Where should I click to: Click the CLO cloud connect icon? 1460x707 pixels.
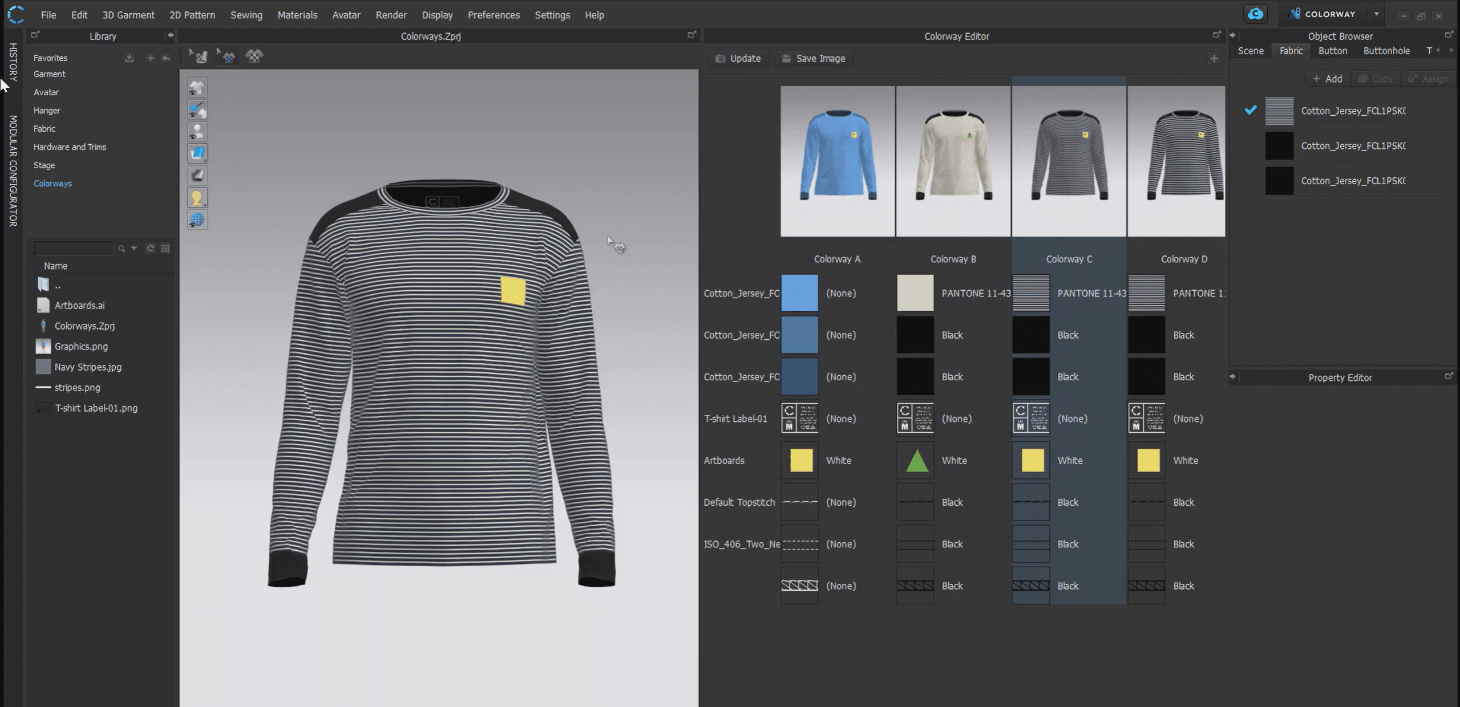(1255, 14)
